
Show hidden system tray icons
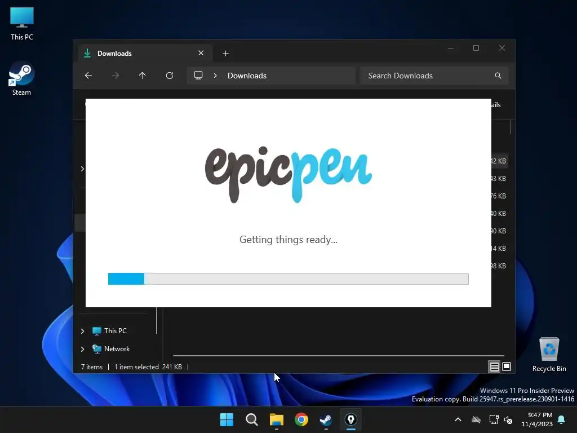pos(458,419)
